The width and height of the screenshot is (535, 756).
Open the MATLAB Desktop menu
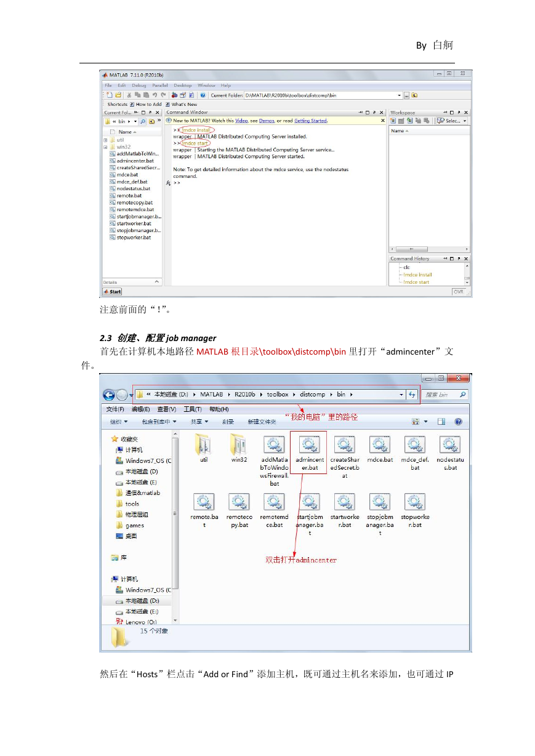[x=183, y=86]
